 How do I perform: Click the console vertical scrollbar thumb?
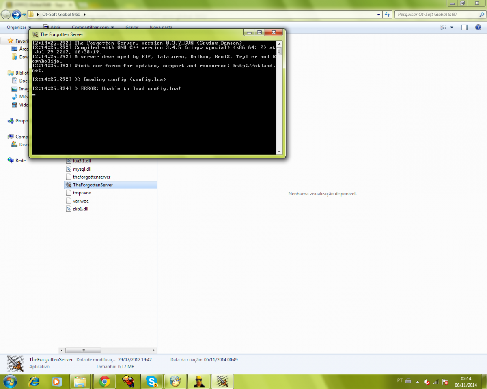point(279,51)
